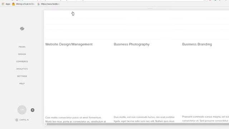The height and width of the screenshot is (129, 229).
Task: Click the Duis mollis paragraph text
Action: [144, 119]
